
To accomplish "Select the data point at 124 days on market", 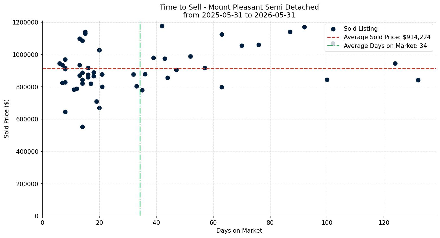I will pos(395,63).
